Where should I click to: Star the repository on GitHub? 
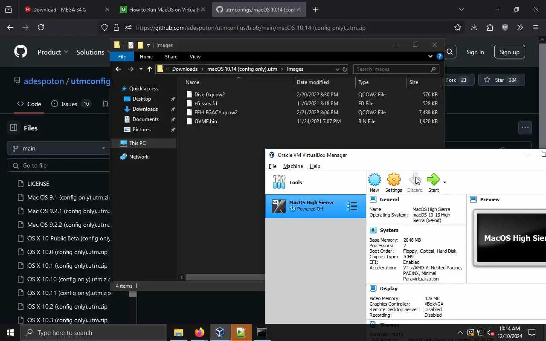pyautogui.click(x=501, y=80)
